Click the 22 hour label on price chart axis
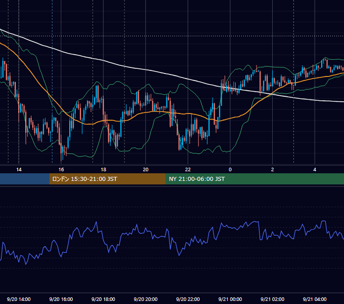 188,170
